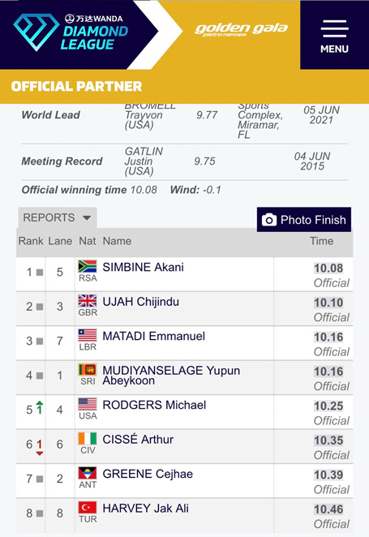
Task: Click the Wanda Diamond League logo
Action: click(x=71, y=32)
